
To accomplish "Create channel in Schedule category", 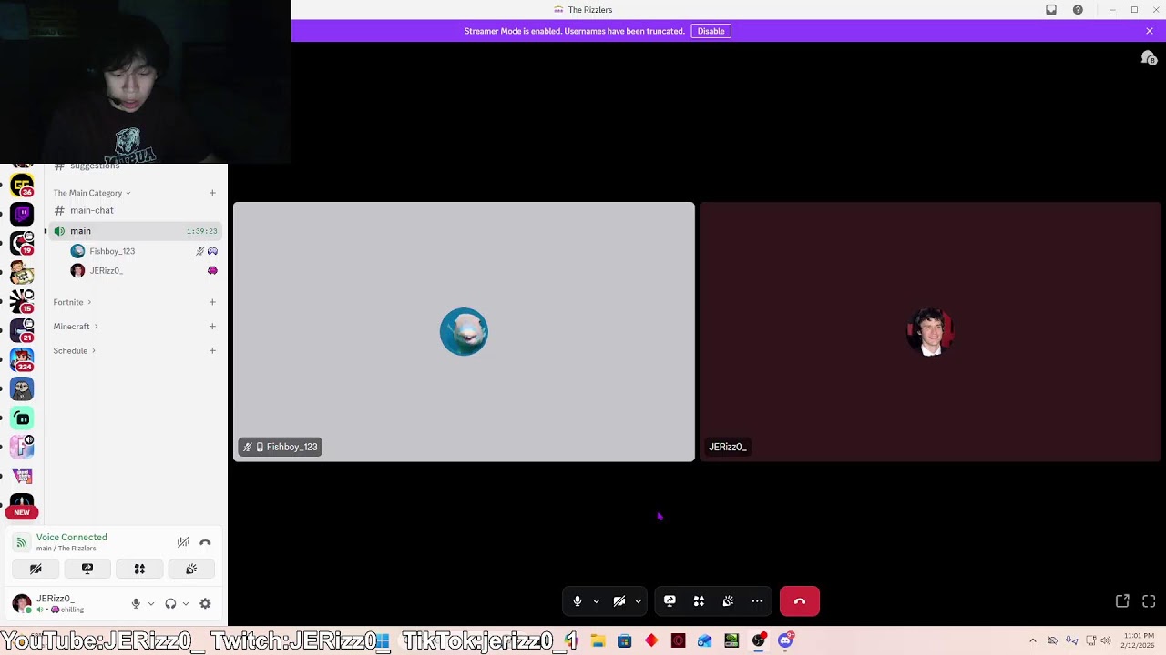I will pyautogui.click(x=212, y=350).
